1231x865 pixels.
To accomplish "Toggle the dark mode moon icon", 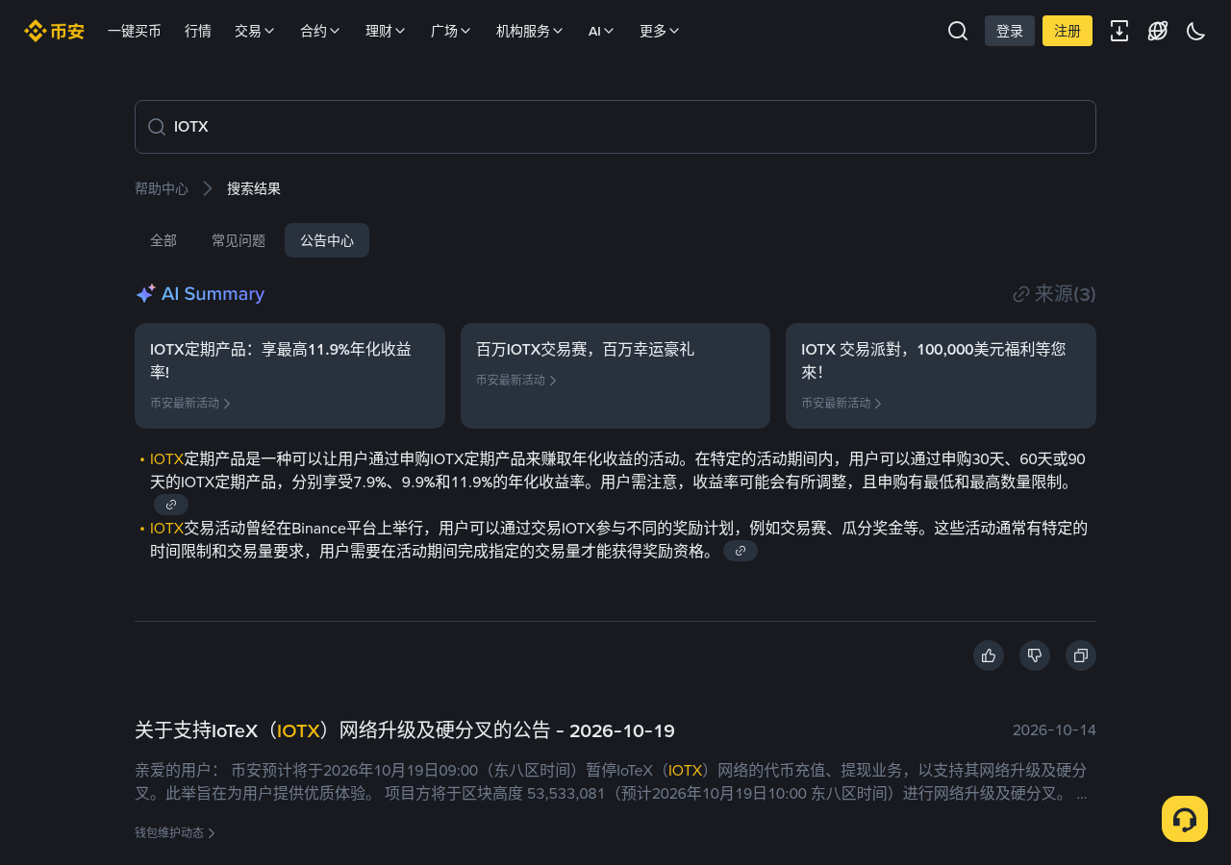I will point(1196,31).
